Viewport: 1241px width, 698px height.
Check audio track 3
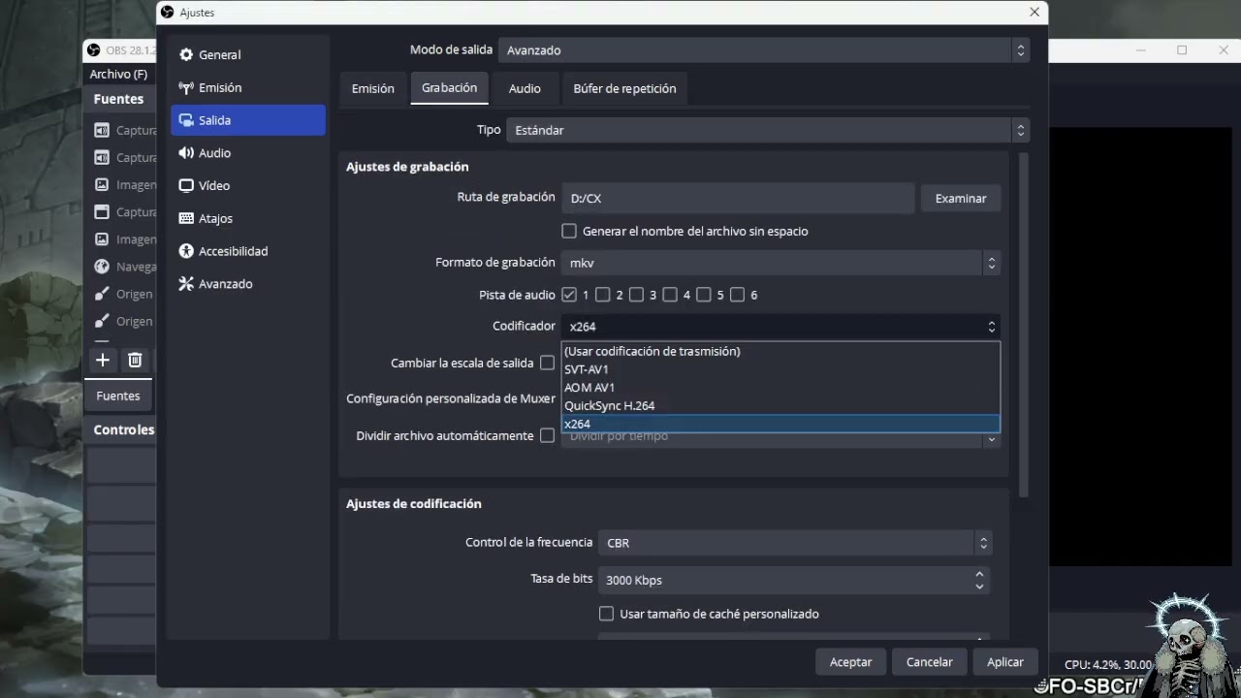click(x=636, y=295)
